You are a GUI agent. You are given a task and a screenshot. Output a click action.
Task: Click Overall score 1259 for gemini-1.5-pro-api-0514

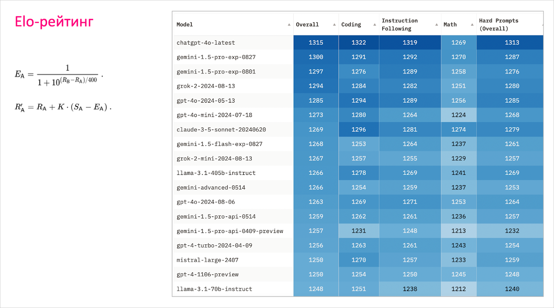pos(316,216)
